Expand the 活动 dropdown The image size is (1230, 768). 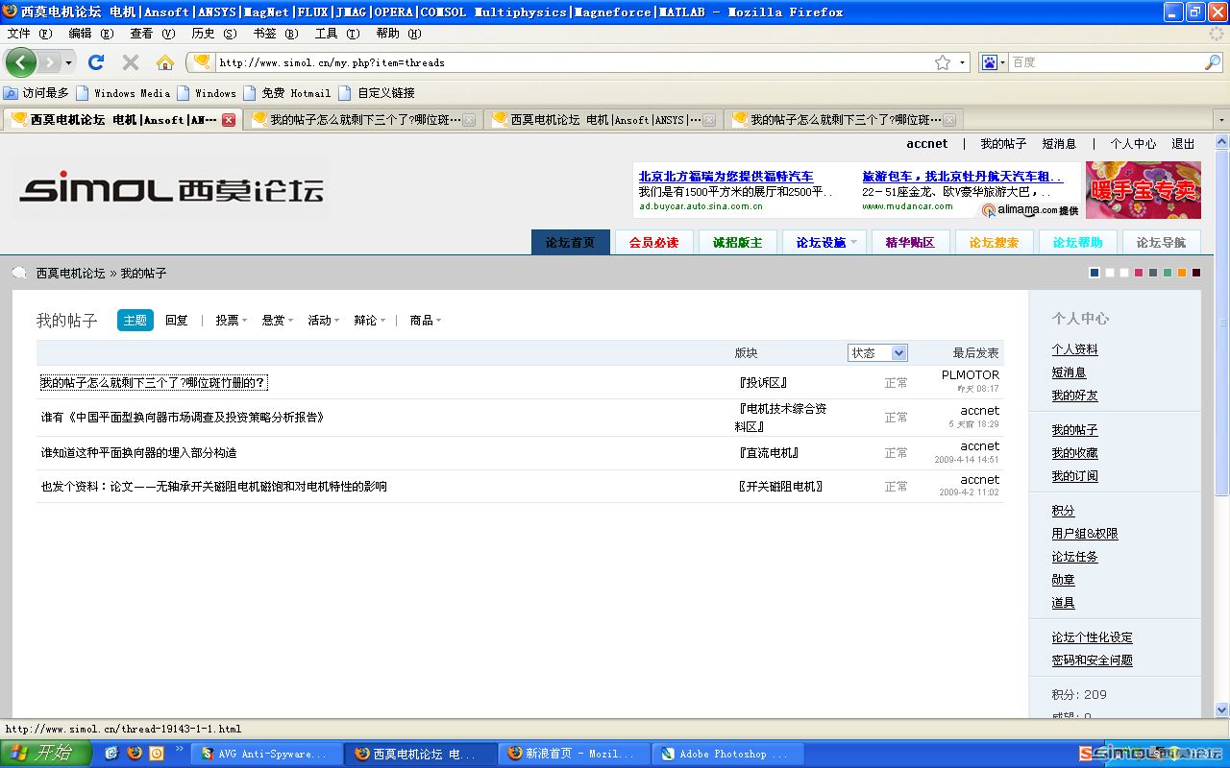tap(324, 321)
